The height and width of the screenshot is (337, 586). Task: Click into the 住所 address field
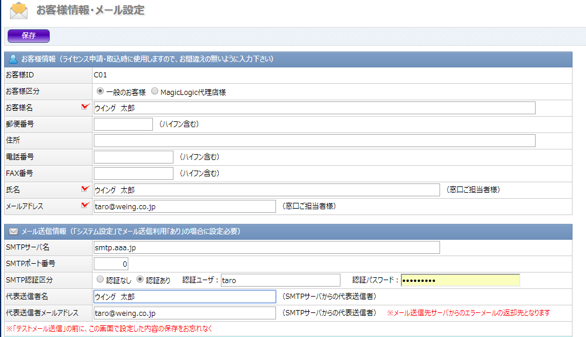pyautogui.click(x=314, y=141)
